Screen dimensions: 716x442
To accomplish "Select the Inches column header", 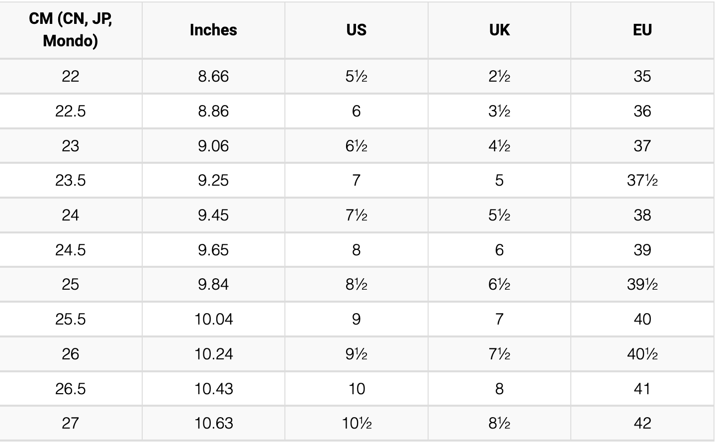I will [x=213, y=30].
